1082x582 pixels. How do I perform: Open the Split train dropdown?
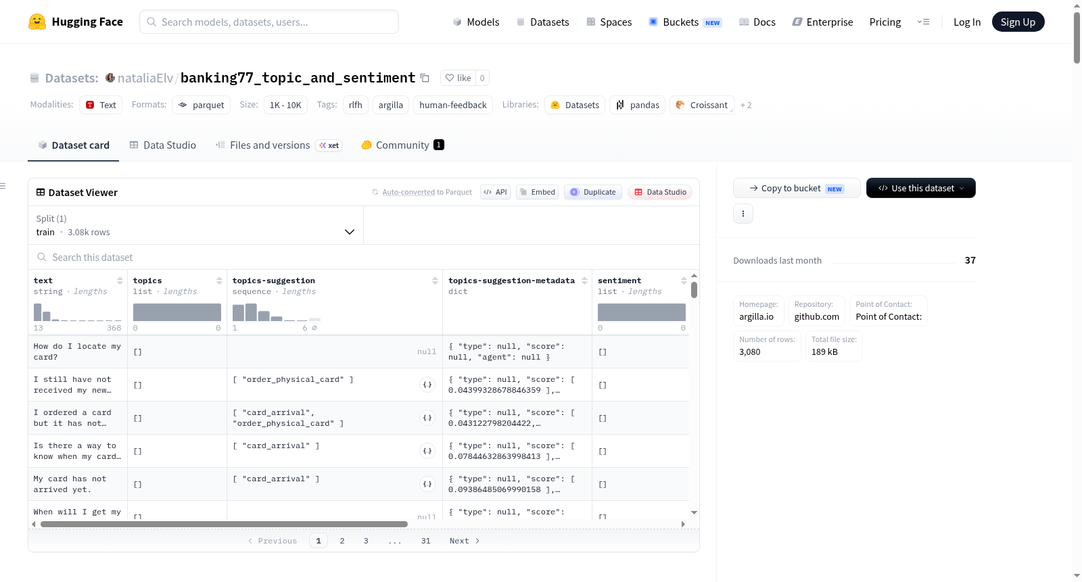pyautogui.click(x=195, y=225)
